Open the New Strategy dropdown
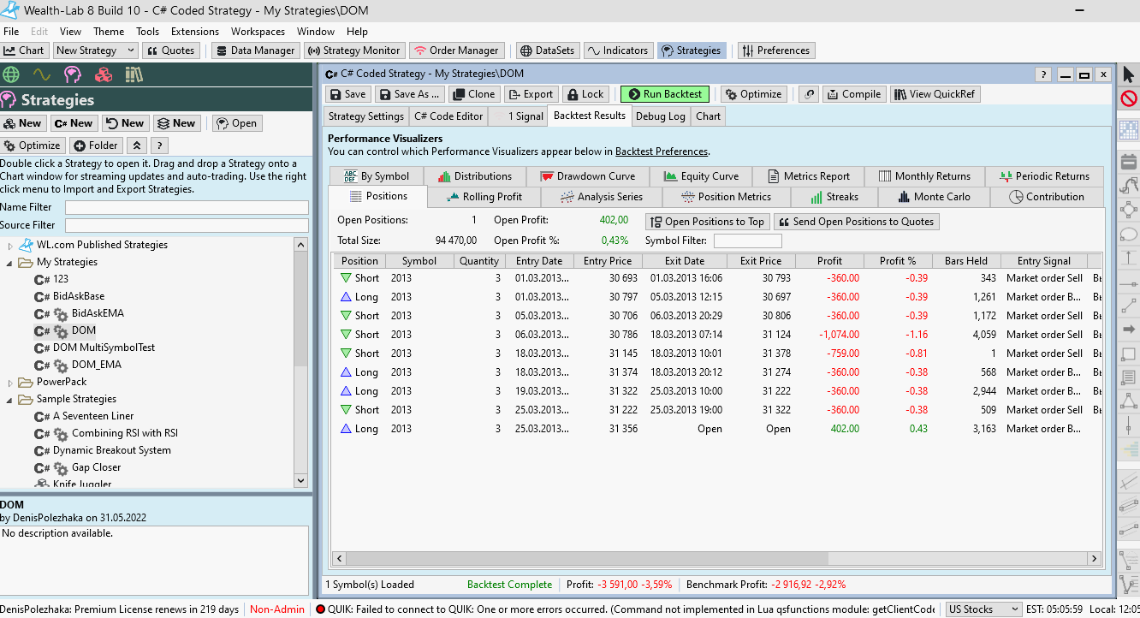The height and width of the screenshot is (618, 1140). (x=131, y=51)
